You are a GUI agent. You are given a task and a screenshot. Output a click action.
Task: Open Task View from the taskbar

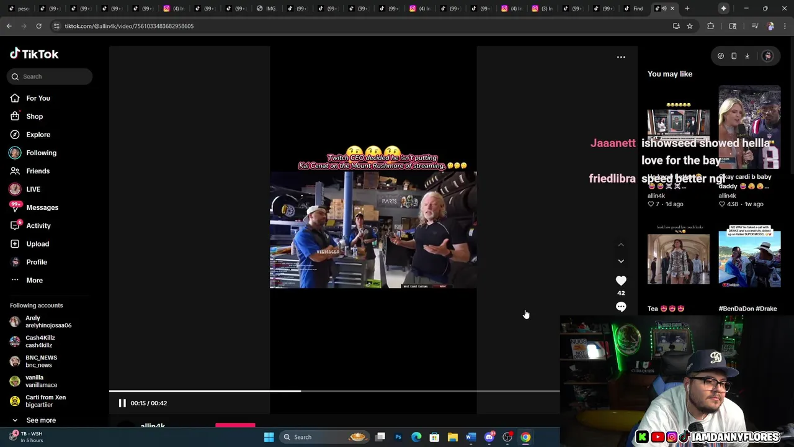[380, 437]
